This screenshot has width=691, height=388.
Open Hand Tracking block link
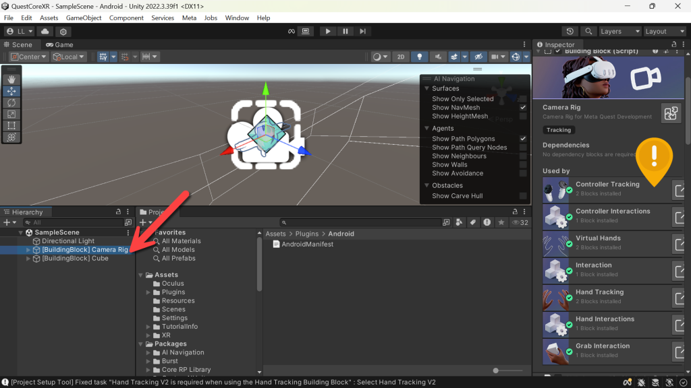679,298
